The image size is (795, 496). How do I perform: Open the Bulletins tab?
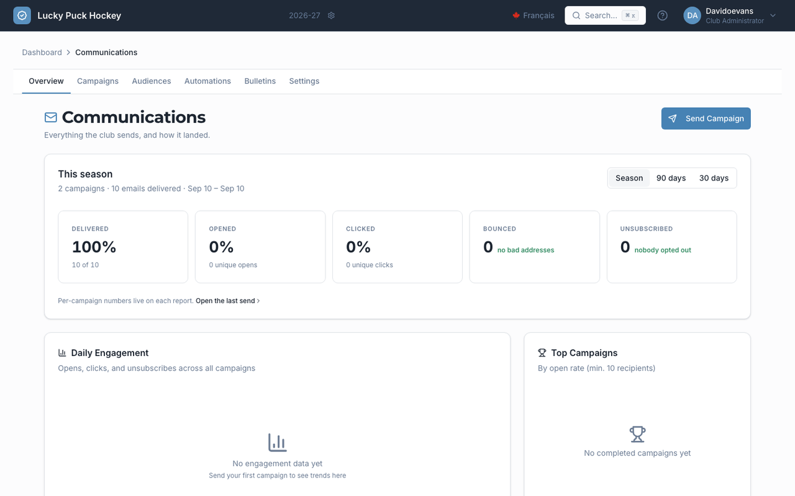(x=260, y=81)
